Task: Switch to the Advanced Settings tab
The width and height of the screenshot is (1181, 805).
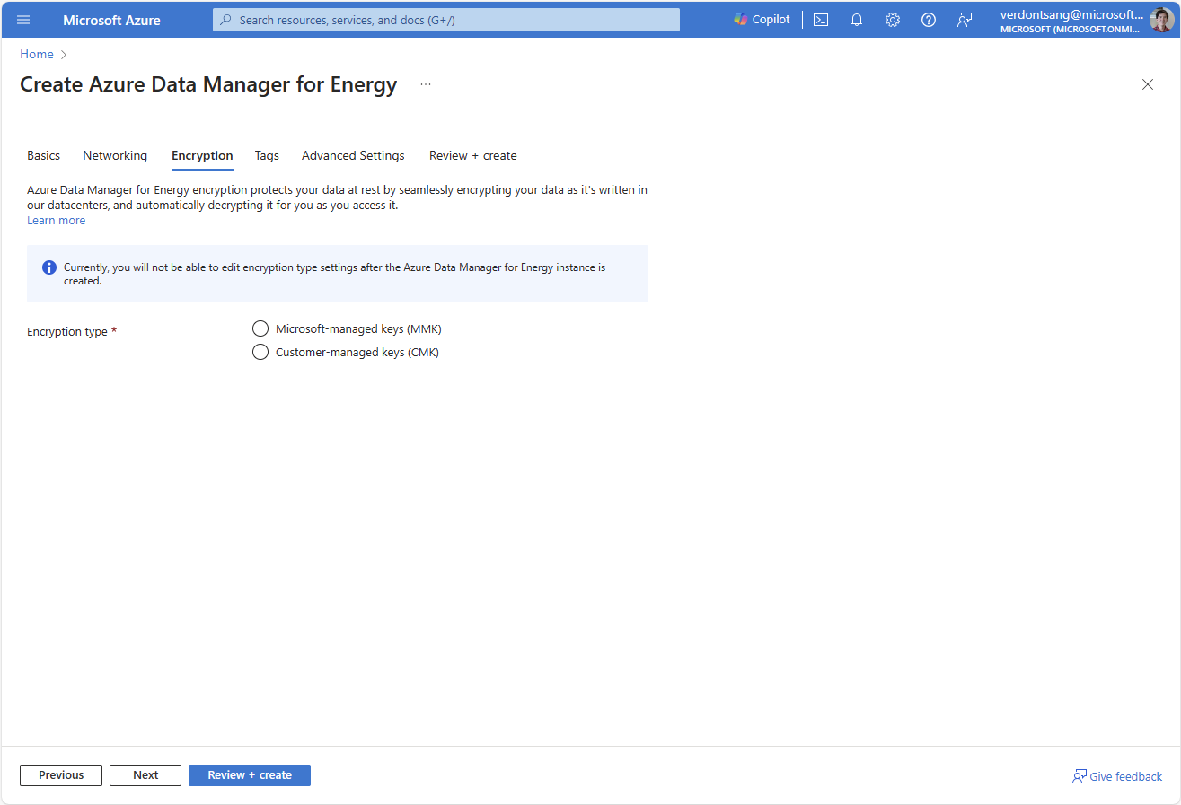Action: (x=353, y=155)
